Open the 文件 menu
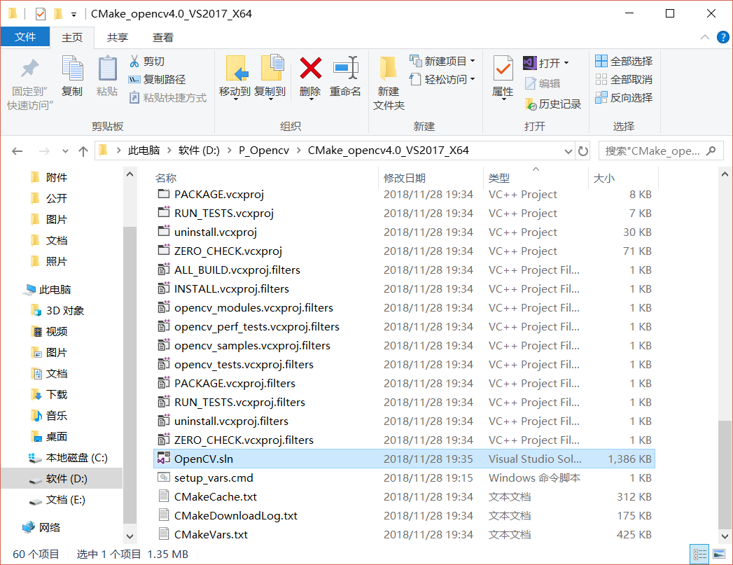 (25, 36)
